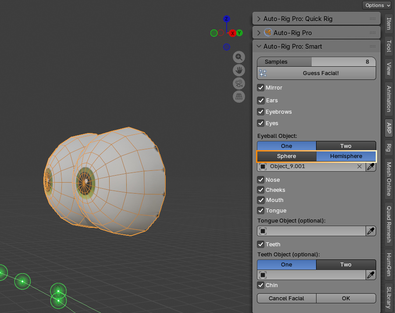
Task: Click the zoom magnifier viewport icon
Action: 239,57
